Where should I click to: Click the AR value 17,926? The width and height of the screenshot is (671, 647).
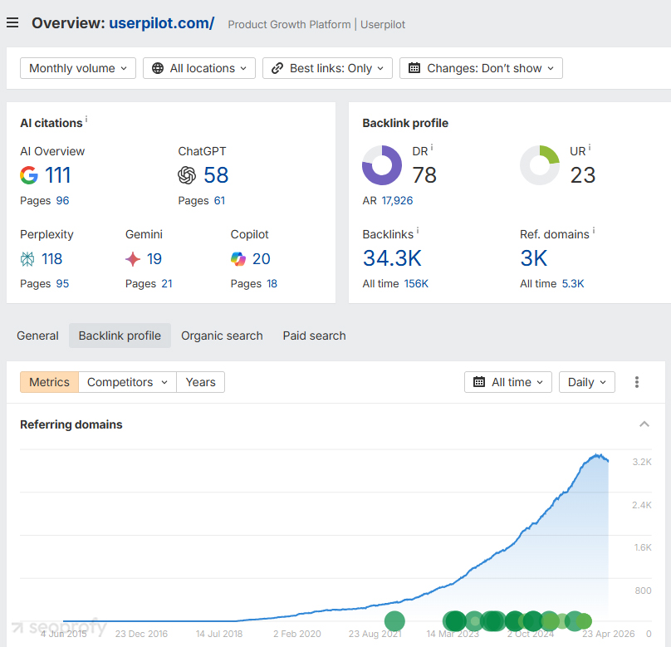pos(397,200)
